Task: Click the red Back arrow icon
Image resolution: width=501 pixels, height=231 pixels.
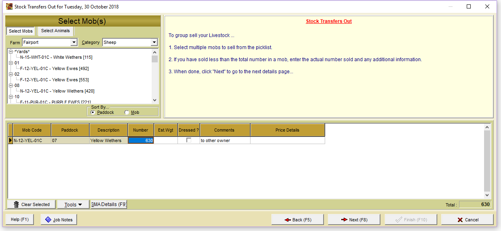Action: [x=288, y=220]
